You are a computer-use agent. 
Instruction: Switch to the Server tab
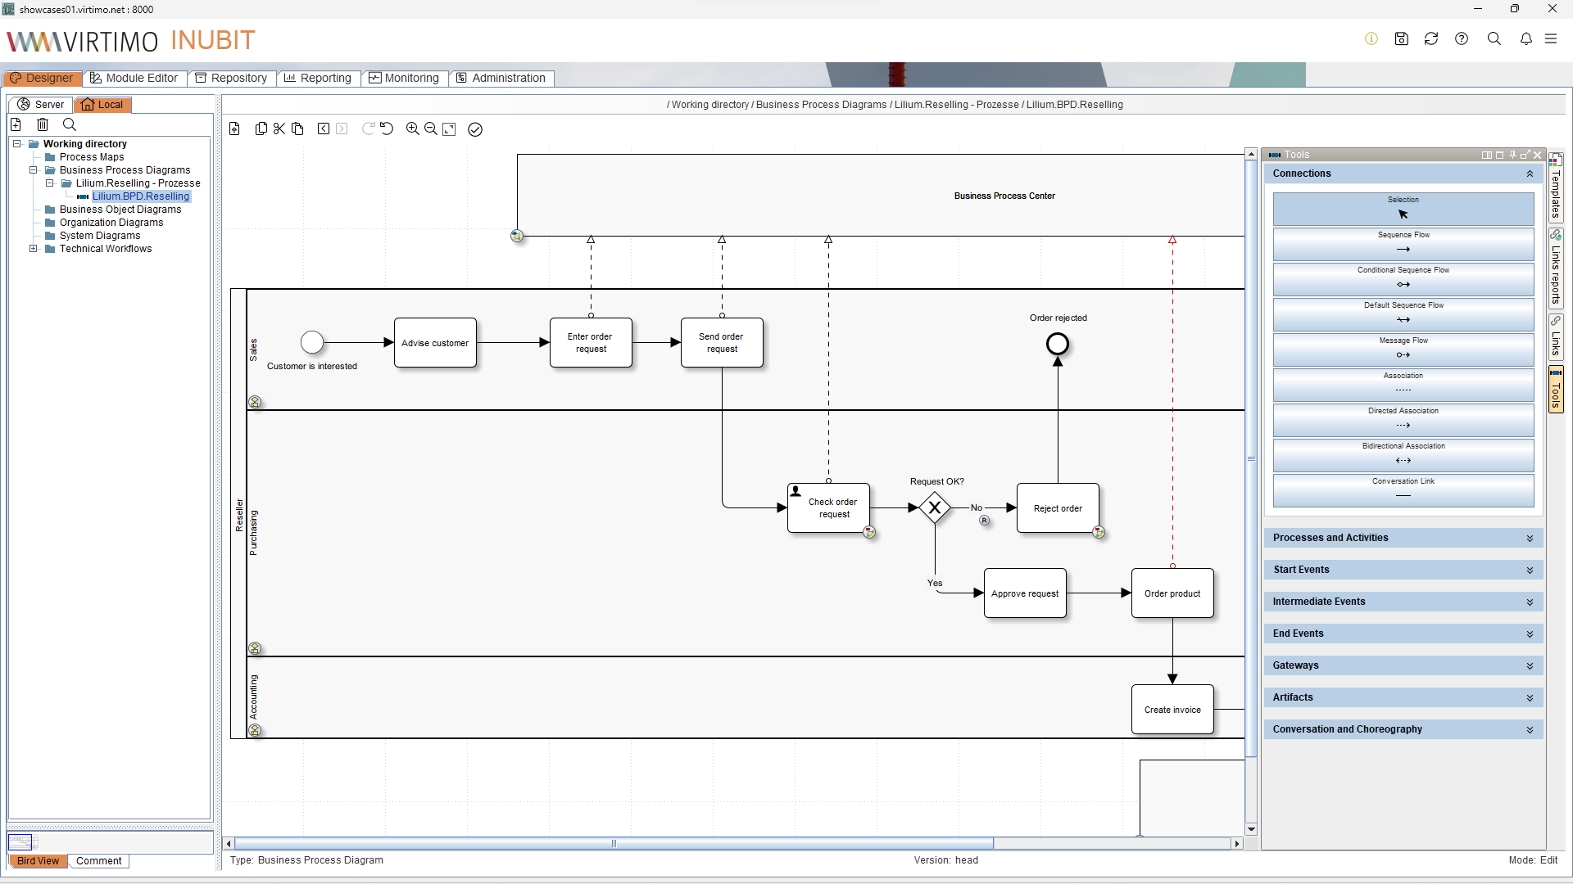[39, 104]
